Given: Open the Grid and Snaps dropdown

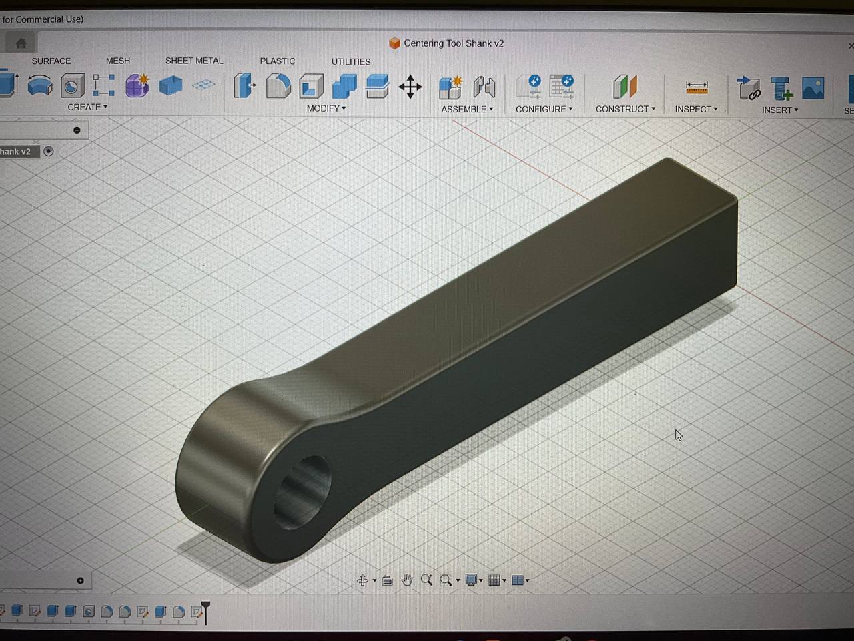Looking at the screenshot, I should pos(497,580).
